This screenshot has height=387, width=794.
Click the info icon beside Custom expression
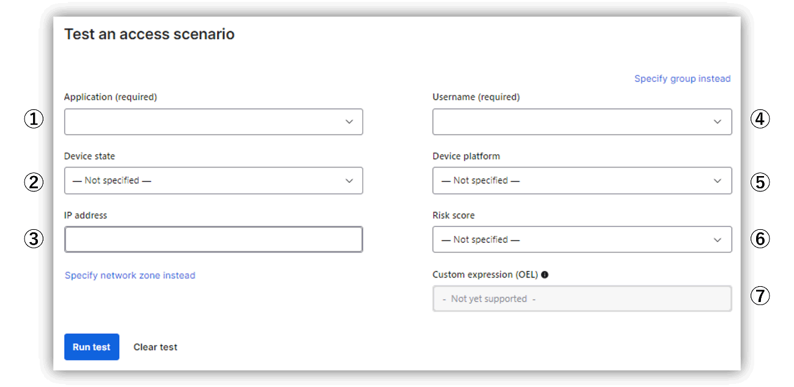click(x=545, y=275)
